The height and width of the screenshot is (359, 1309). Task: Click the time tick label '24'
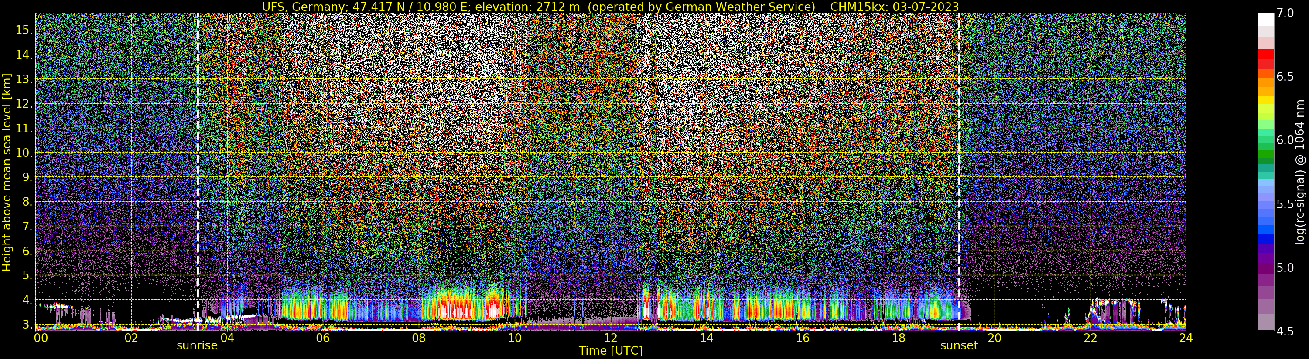(1186, 338)
